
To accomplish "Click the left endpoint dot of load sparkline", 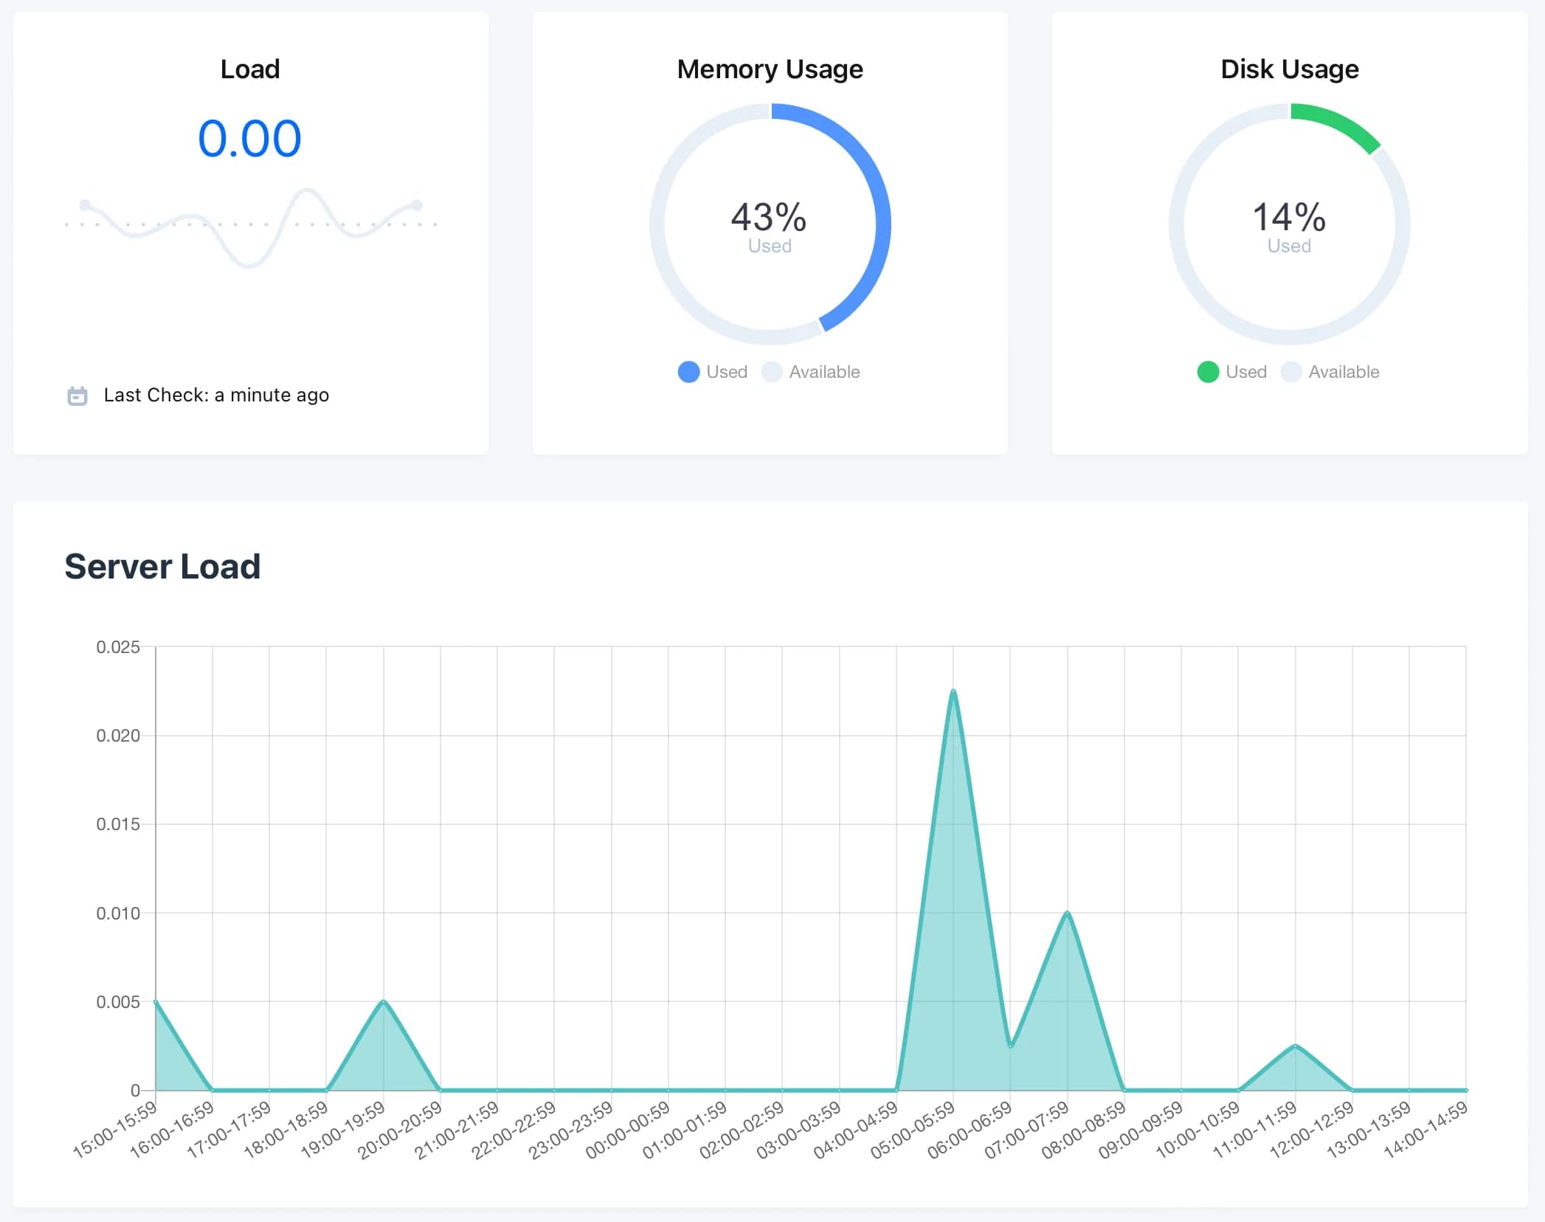I will click(x=86, y=204).
